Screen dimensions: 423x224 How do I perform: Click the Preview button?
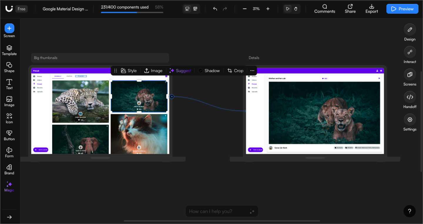coord(402,9)
